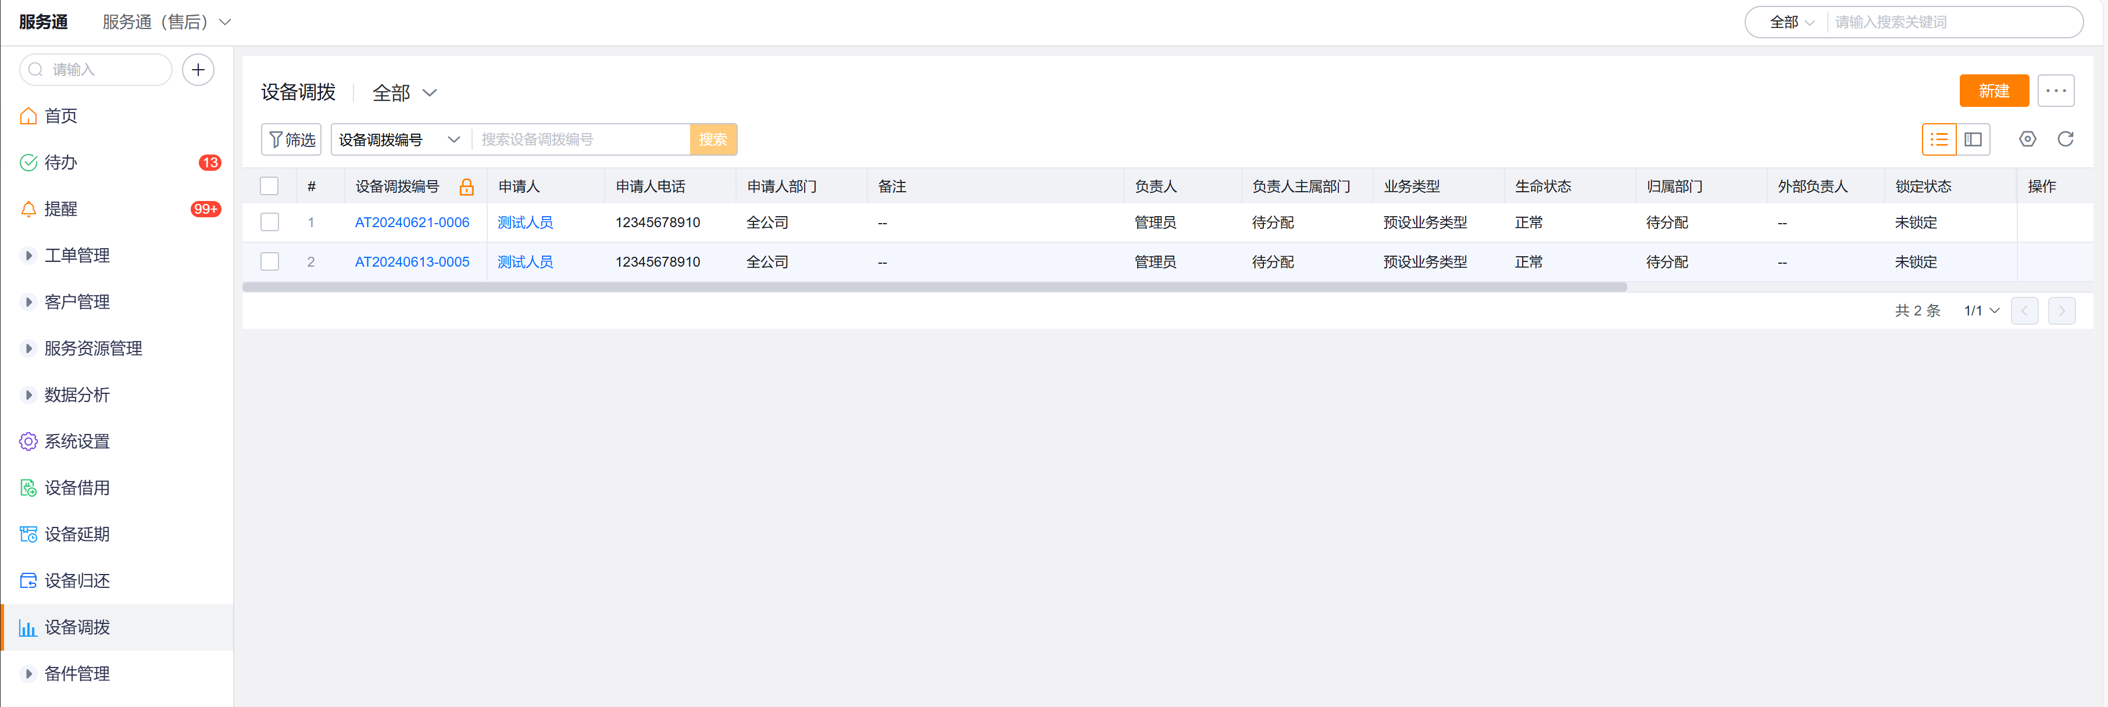Image resolution: width=2108 pixels, height=707 pixels.
Task: Click the refresh icon
Action: 2066,140
